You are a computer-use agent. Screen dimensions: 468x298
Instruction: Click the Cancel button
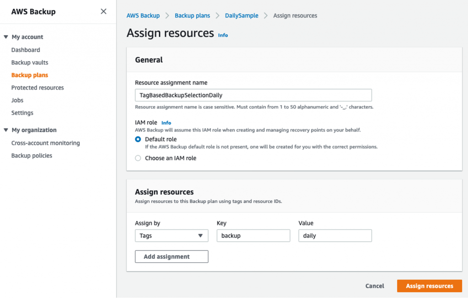[x=375, y=286]
